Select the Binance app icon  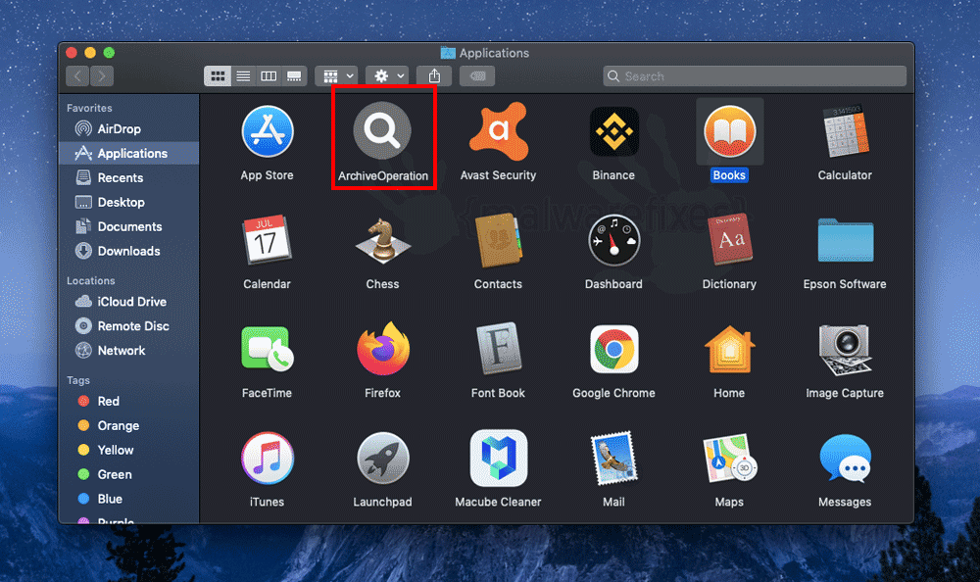[x=613, y=131]
